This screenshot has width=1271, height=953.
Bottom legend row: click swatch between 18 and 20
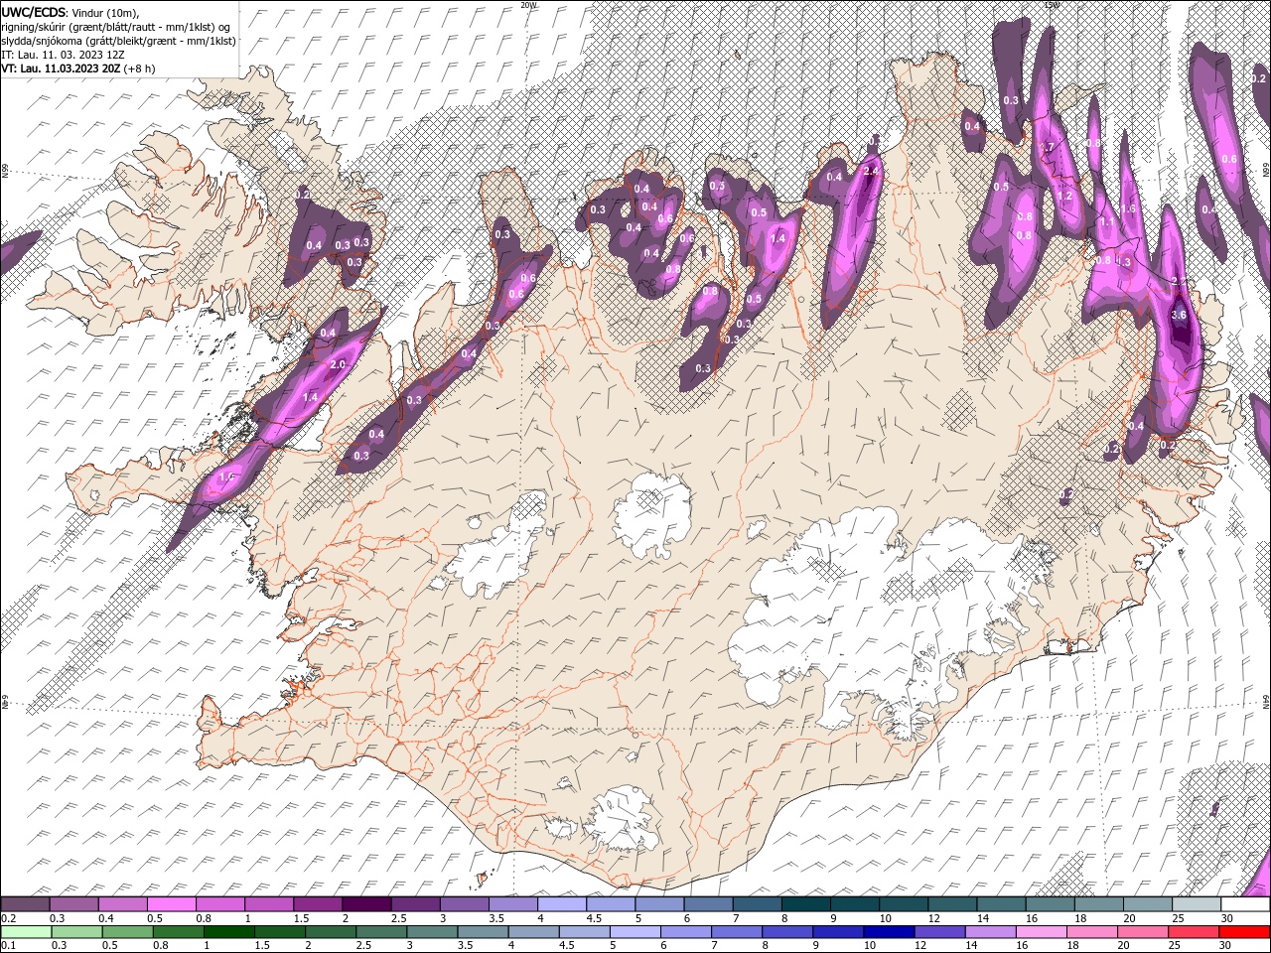tap(1092, 932)
